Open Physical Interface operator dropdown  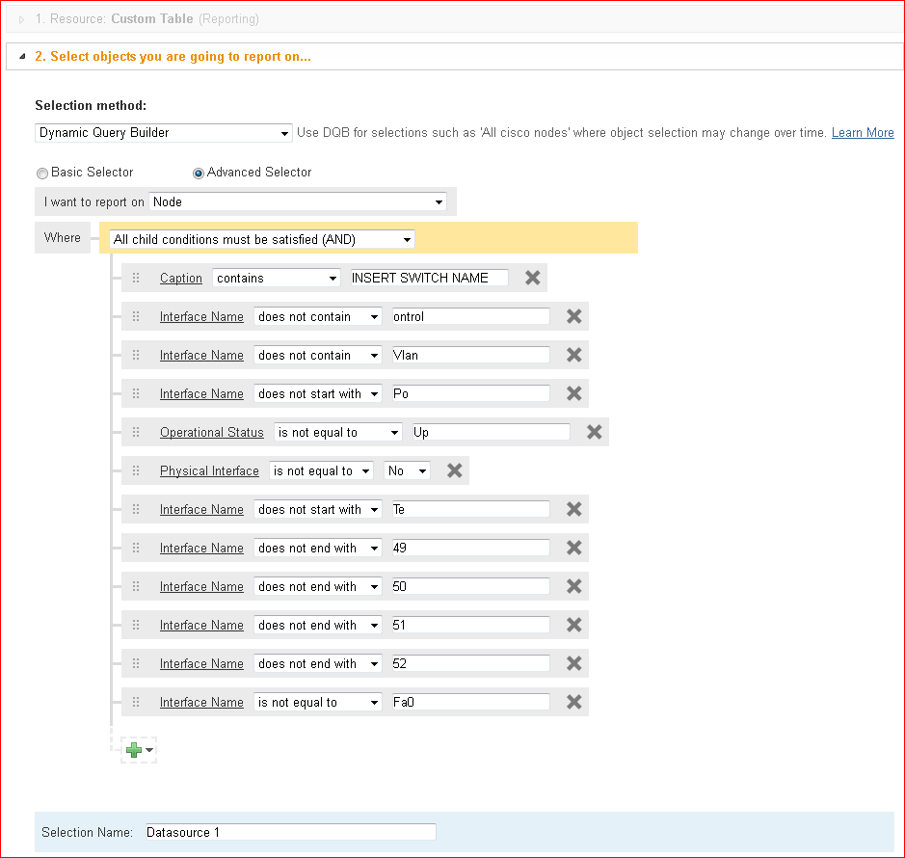coord(321,470)
